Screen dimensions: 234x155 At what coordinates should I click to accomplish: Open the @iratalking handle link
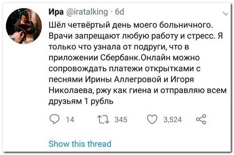[x=87, y=12]
